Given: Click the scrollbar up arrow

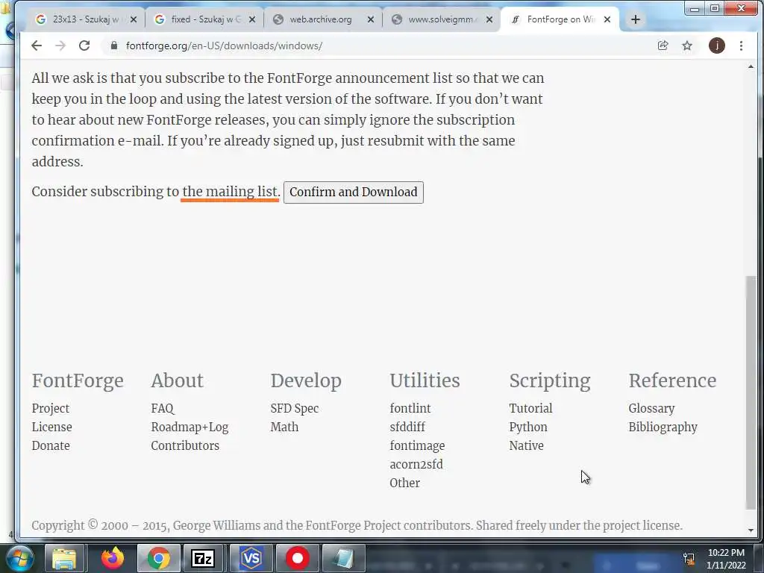Looking at the screenshot, I should coord(751,66).
